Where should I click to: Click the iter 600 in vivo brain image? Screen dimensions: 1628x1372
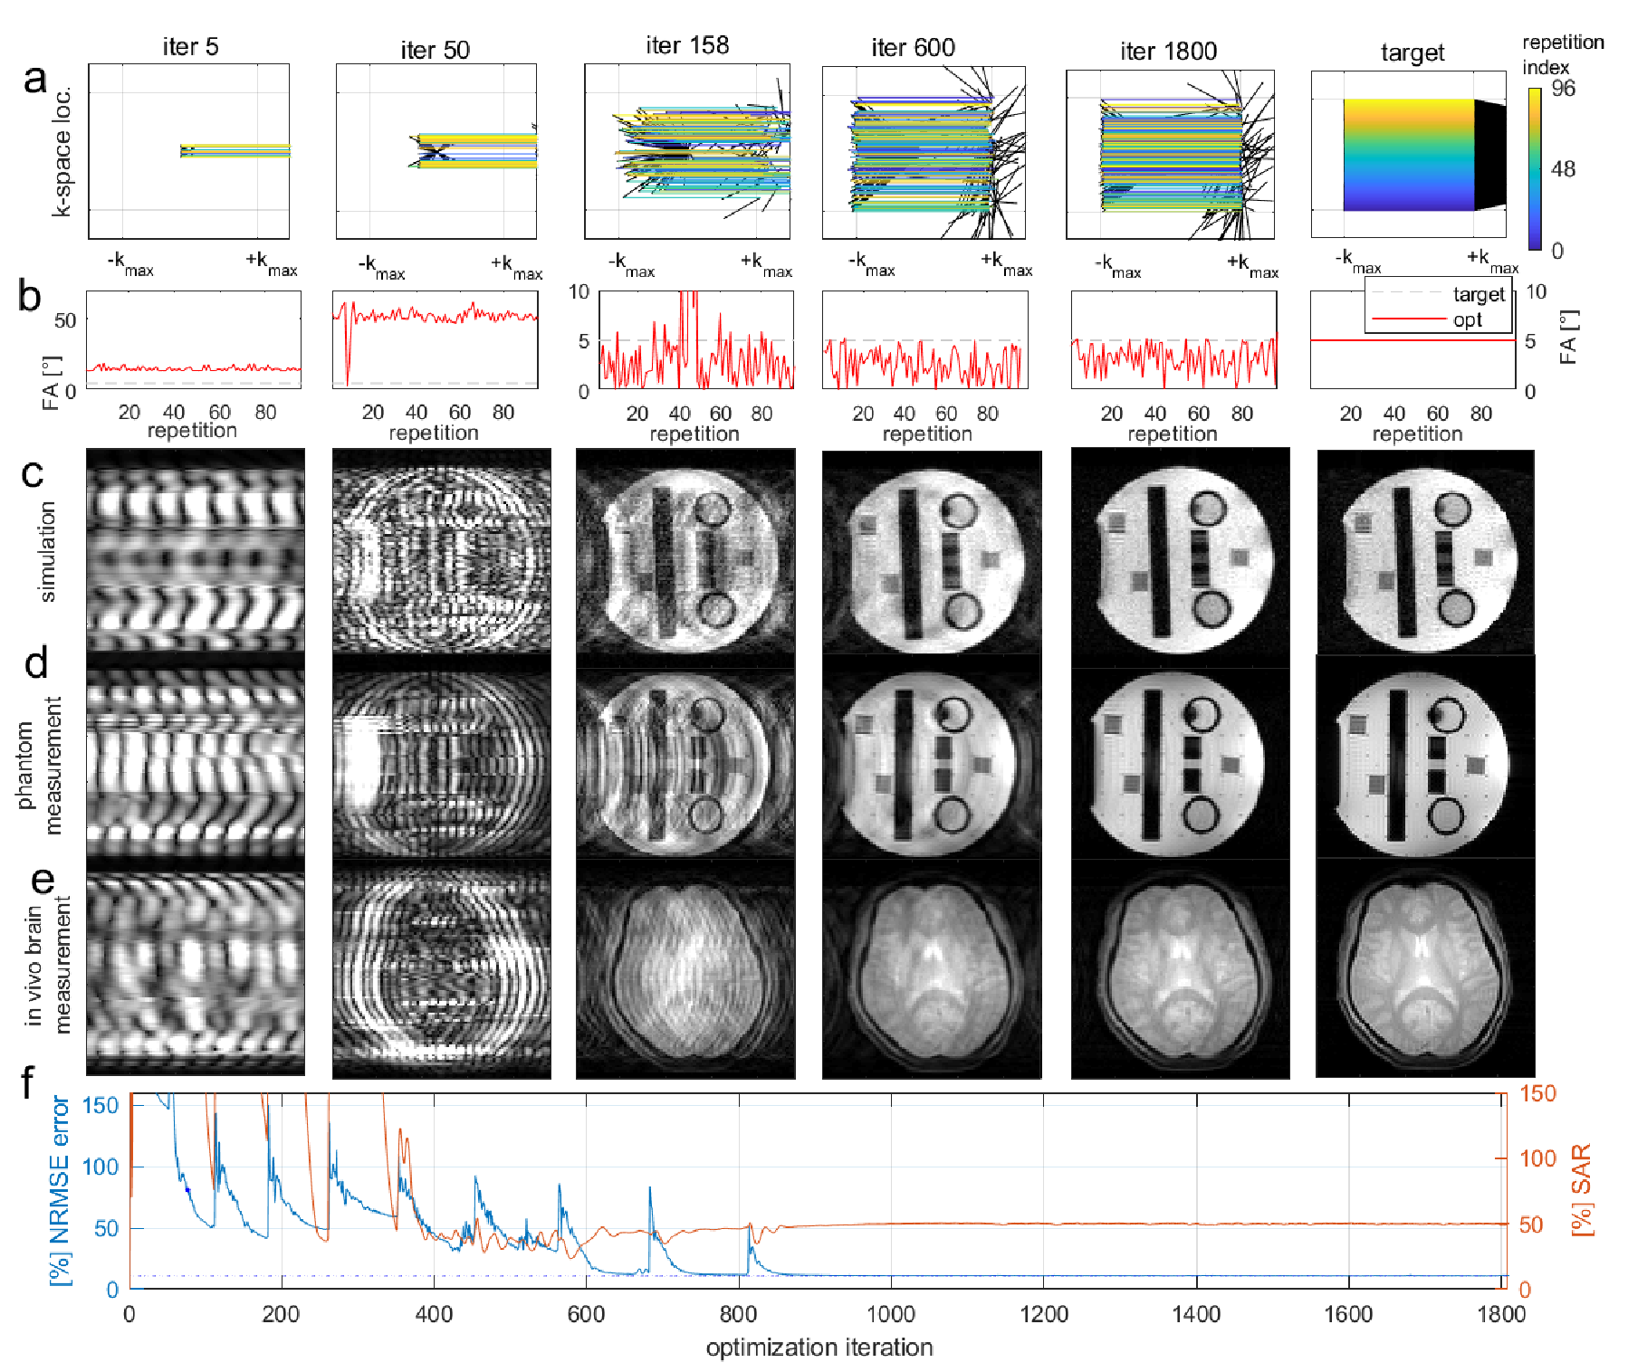932,968
